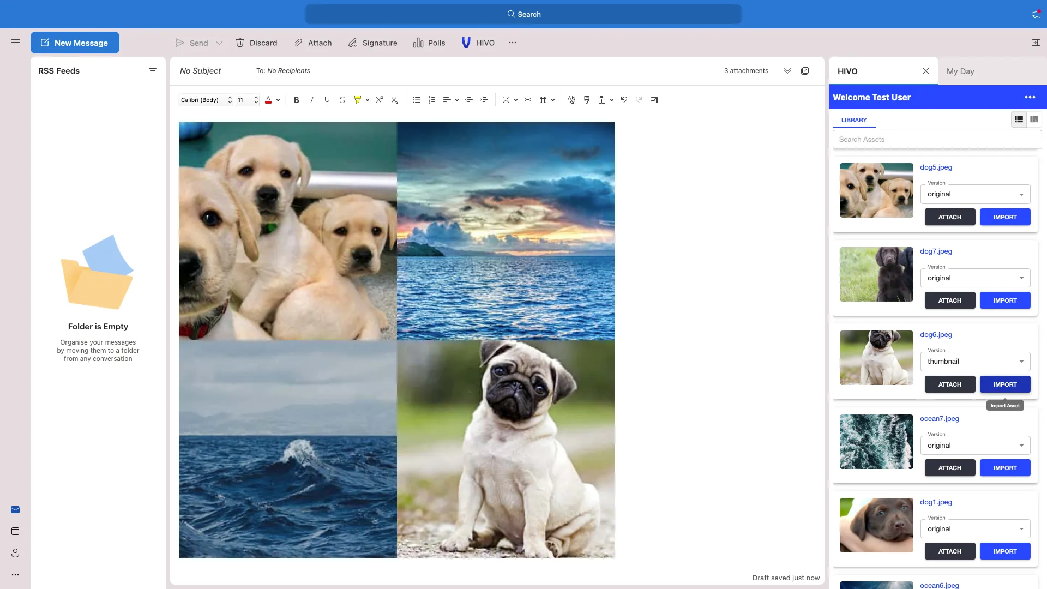Viewport: 1047px width, 589px height.
Task: Open the People contacts view
Action: coord(15,553)
